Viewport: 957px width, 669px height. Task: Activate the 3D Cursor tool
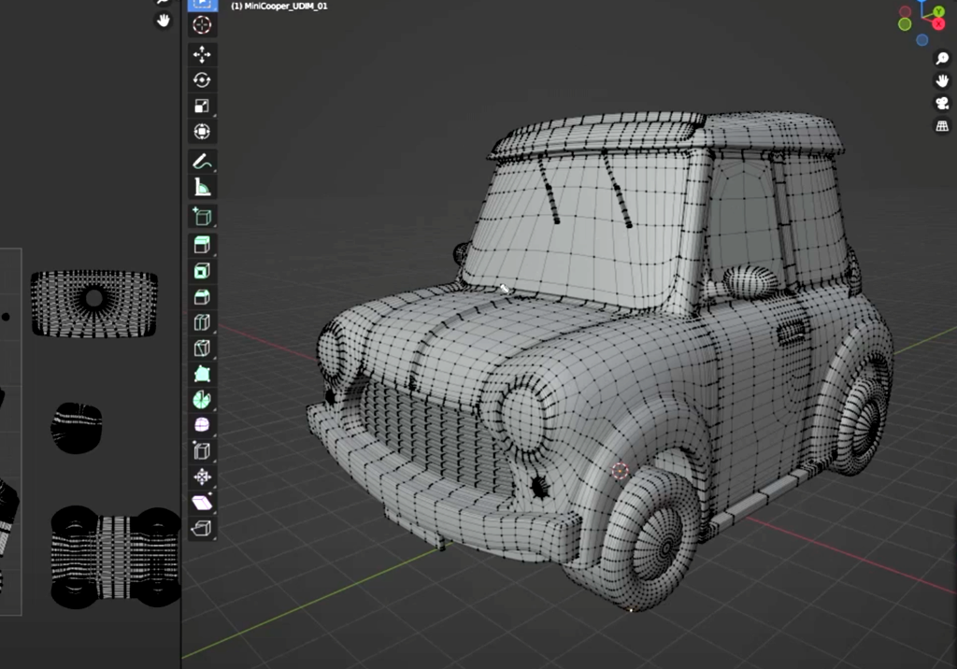202,25
